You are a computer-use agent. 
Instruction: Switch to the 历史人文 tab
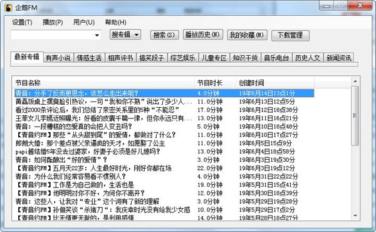308,58
